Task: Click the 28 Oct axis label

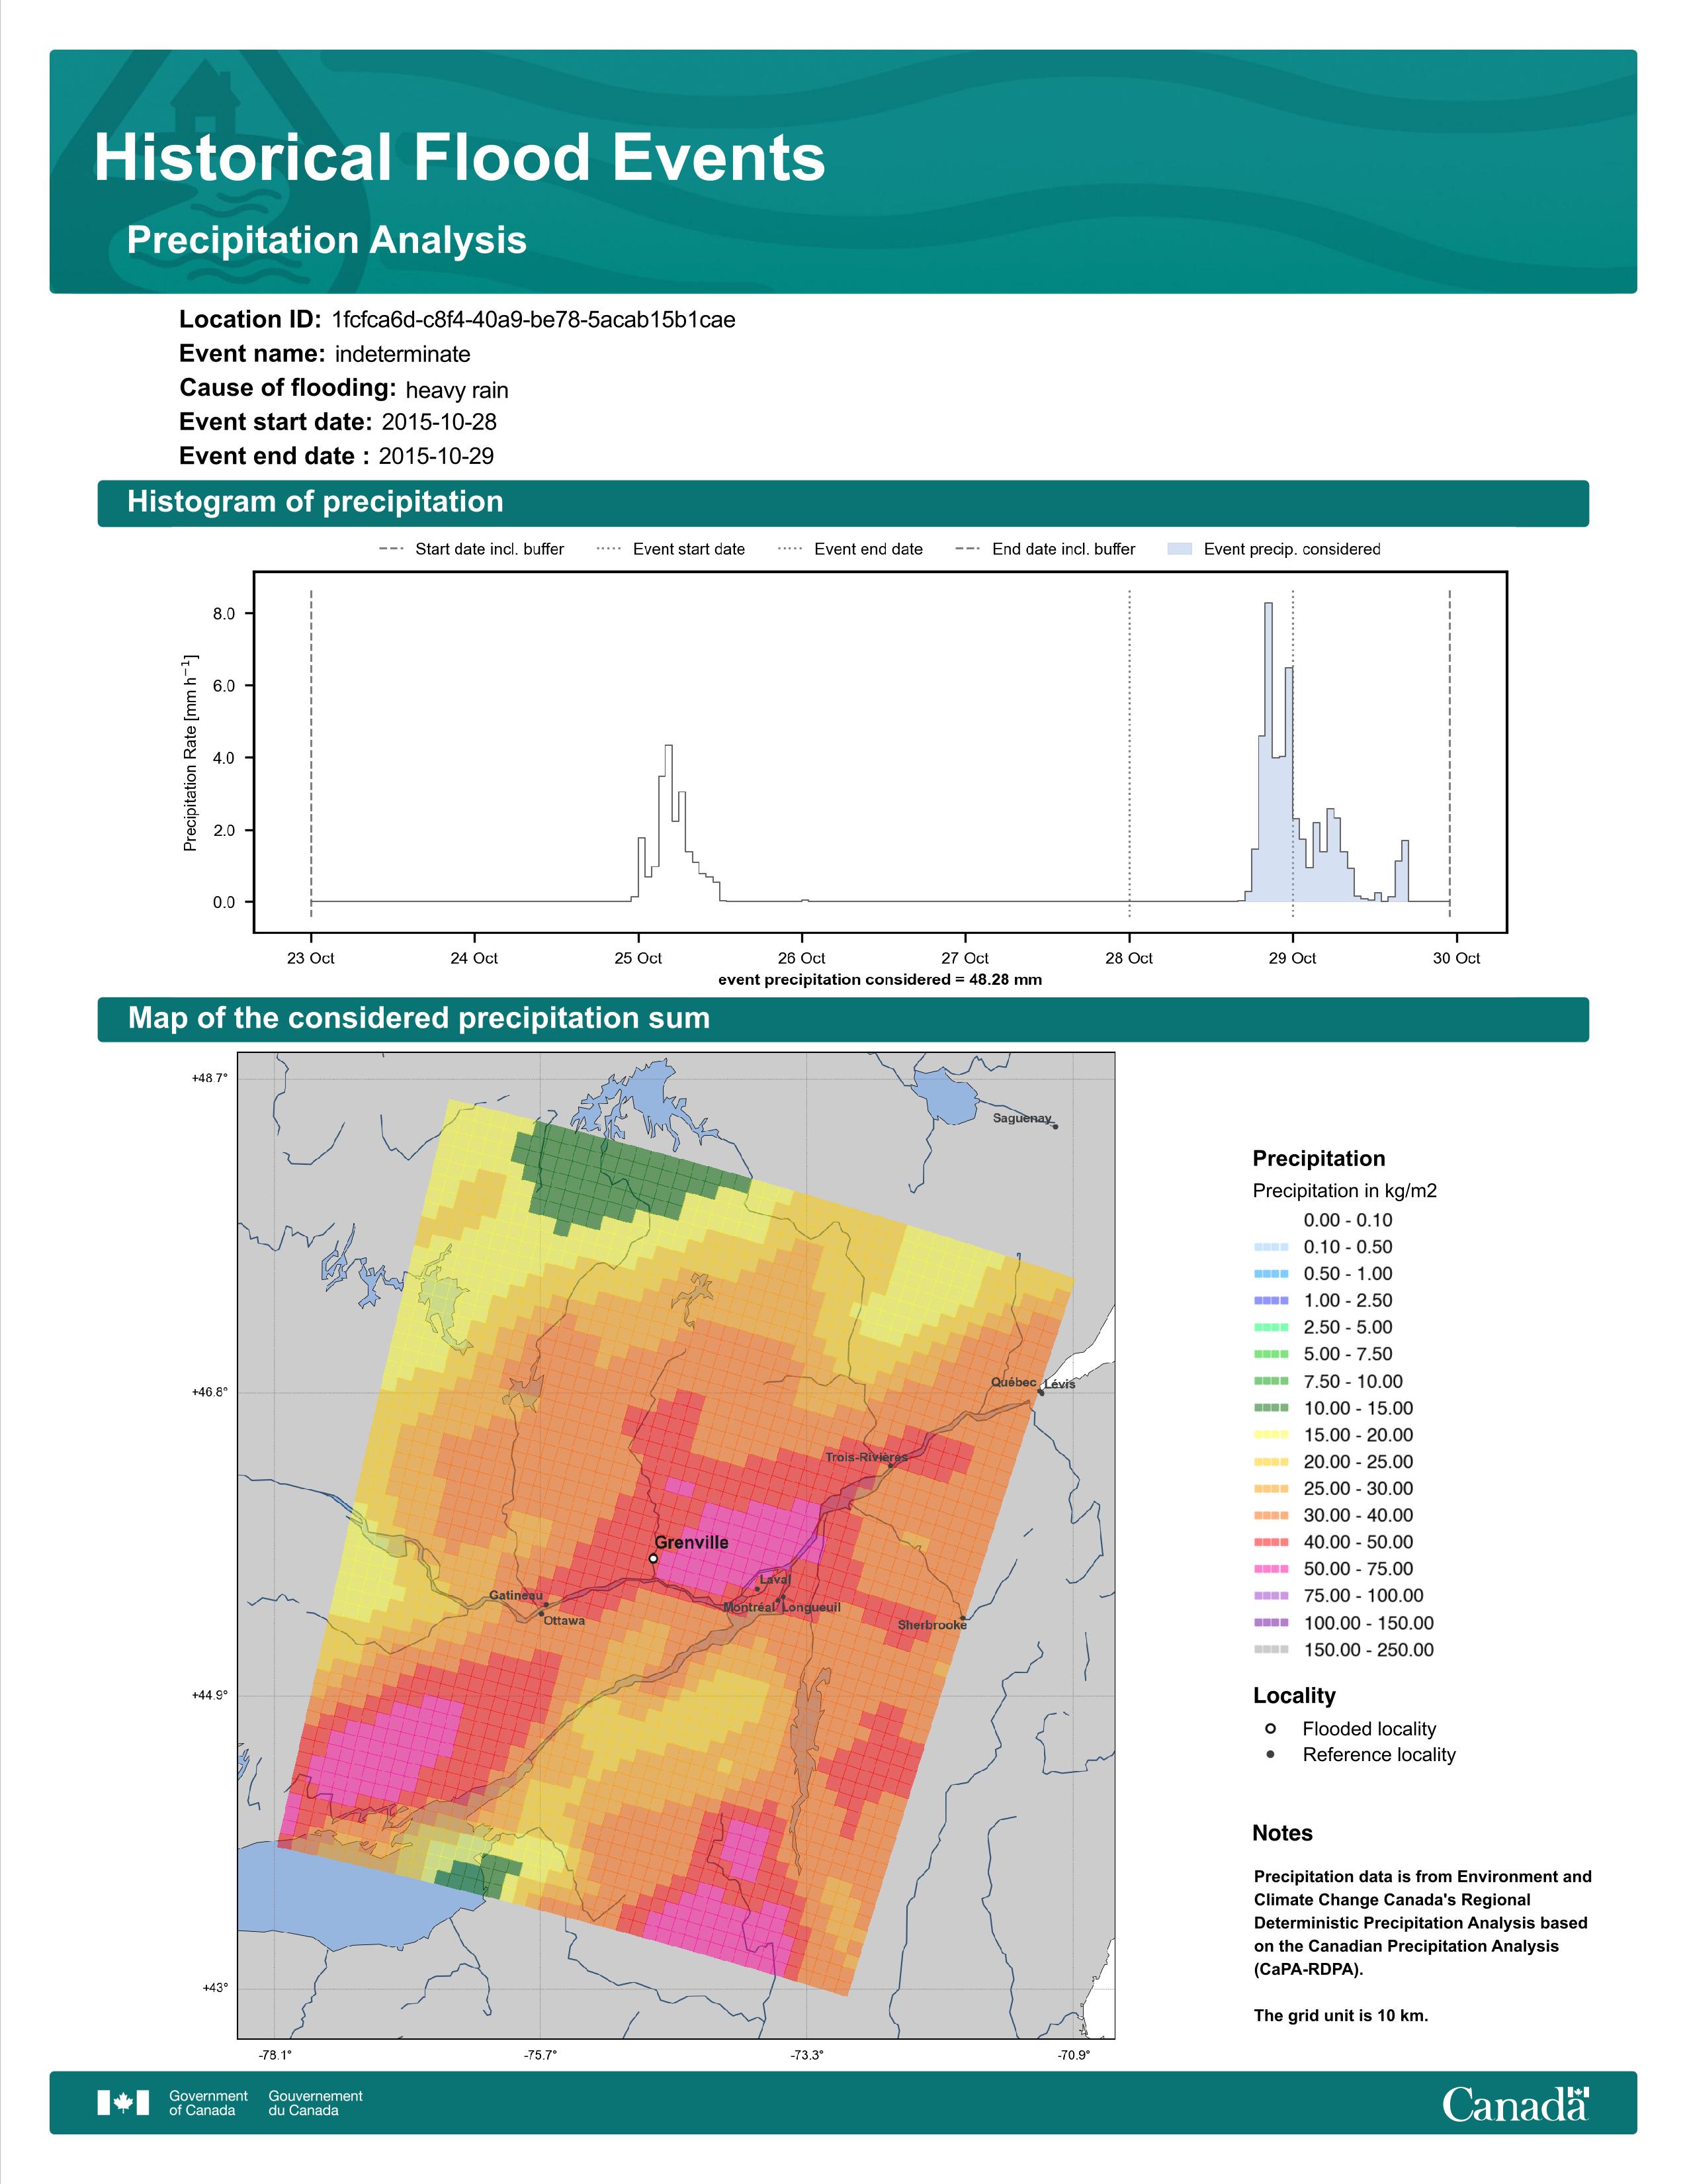Action: [x=1129, y=958]
